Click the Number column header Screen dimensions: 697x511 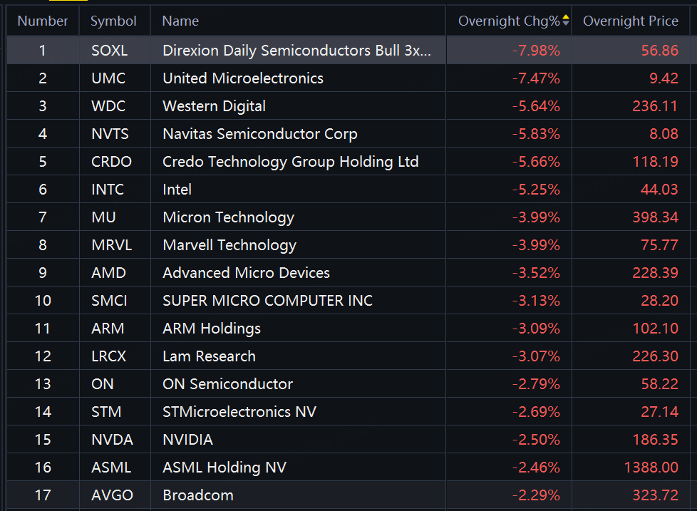coord(43,21)
